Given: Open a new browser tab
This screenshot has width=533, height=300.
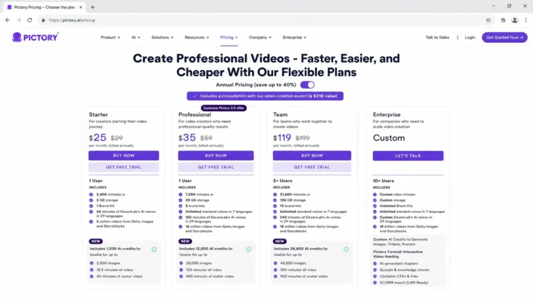Looking at the screenshot, I should point(93,7).
